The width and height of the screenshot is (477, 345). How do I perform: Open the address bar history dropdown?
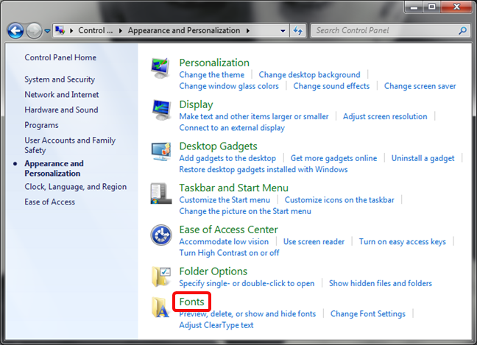(283, 31)
